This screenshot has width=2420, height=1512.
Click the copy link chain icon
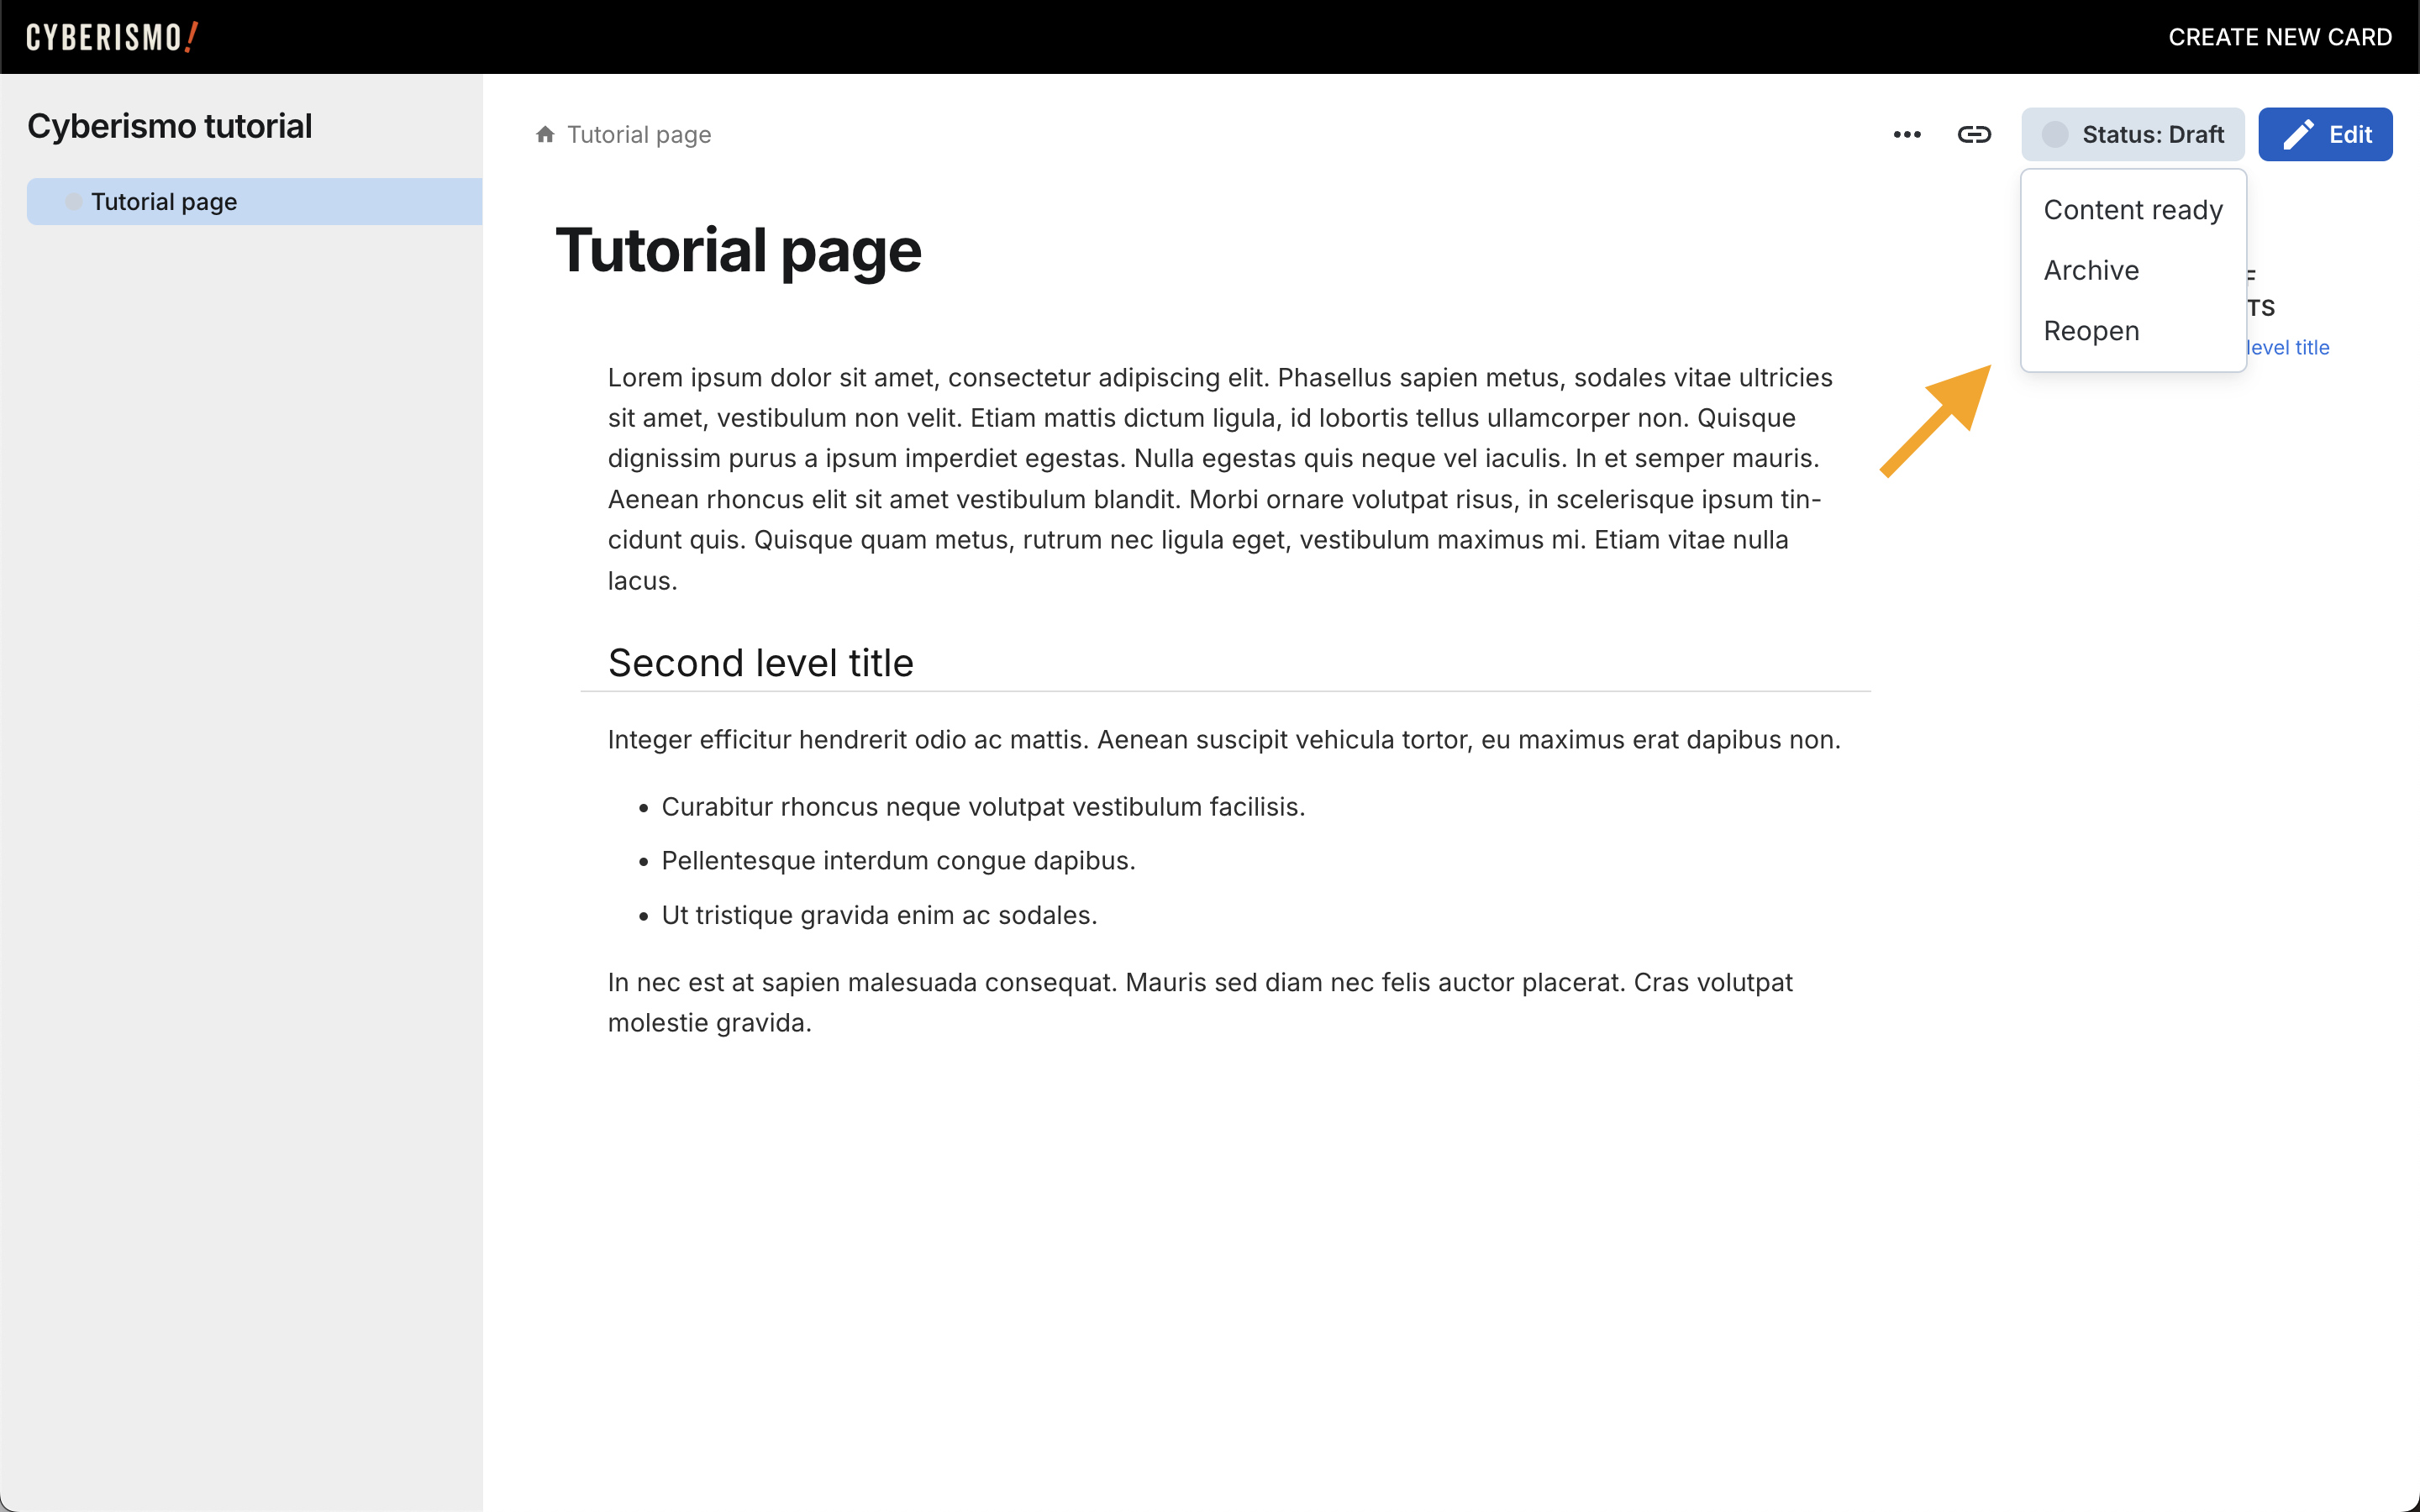1974,134
